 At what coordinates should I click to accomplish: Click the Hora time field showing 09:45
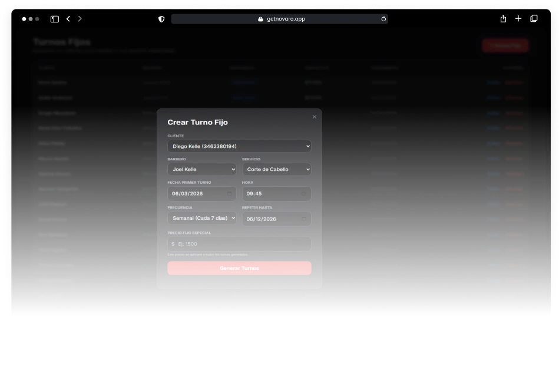[x=271, y=194]
